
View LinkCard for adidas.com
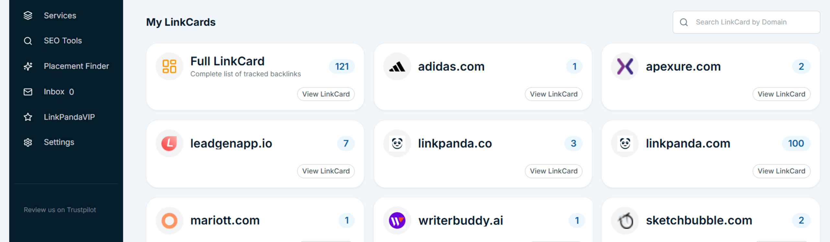[553, 94]
